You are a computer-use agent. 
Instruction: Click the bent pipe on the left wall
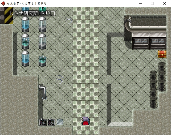(x=43, y=92)
